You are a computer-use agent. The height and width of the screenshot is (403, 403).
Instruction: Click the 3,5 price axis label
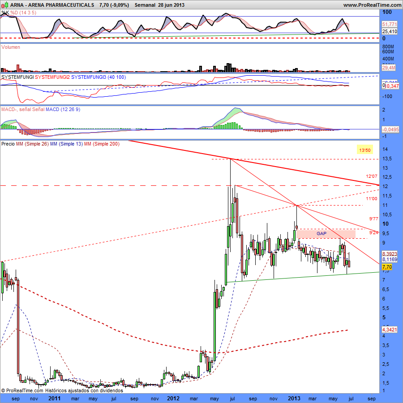pos(386,345)
